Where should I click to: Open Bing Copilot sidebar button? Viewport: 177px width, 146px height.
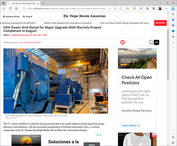[x=173, y=9]
